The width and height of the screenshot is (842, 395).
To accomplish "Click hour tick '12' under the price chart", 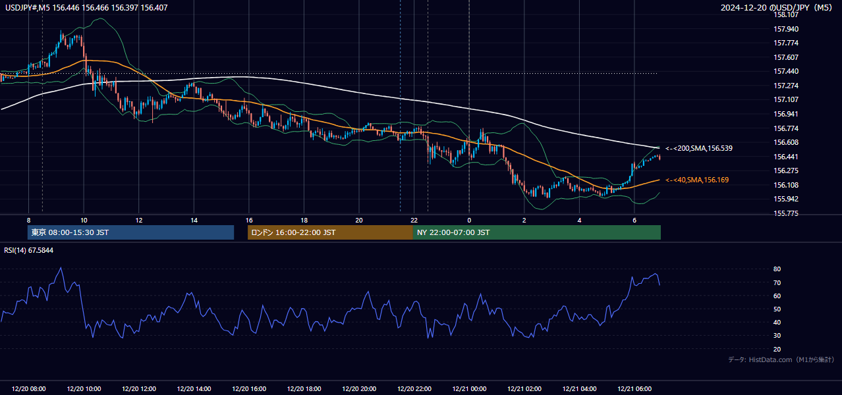I will tap(139, 220).
